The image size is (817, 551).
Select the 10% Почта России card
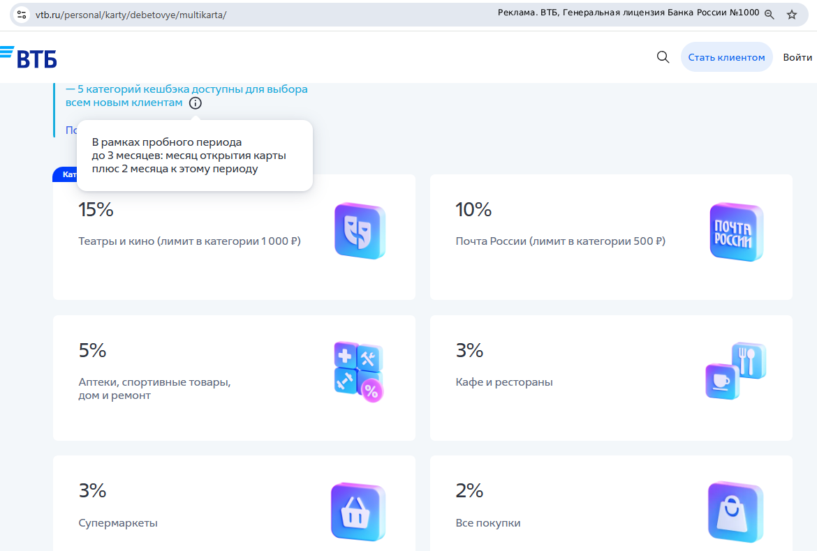pyautogui.click(x=611, y=236)
